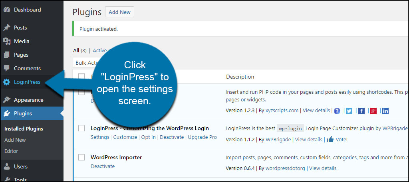
Task: Check the LoginPress plugin checkbox
Action: pos(81,128)
